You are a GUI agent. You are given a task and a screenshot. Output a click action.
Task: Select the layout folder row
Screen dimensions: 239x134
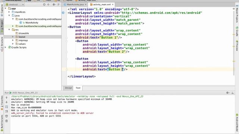click(32, 37)
